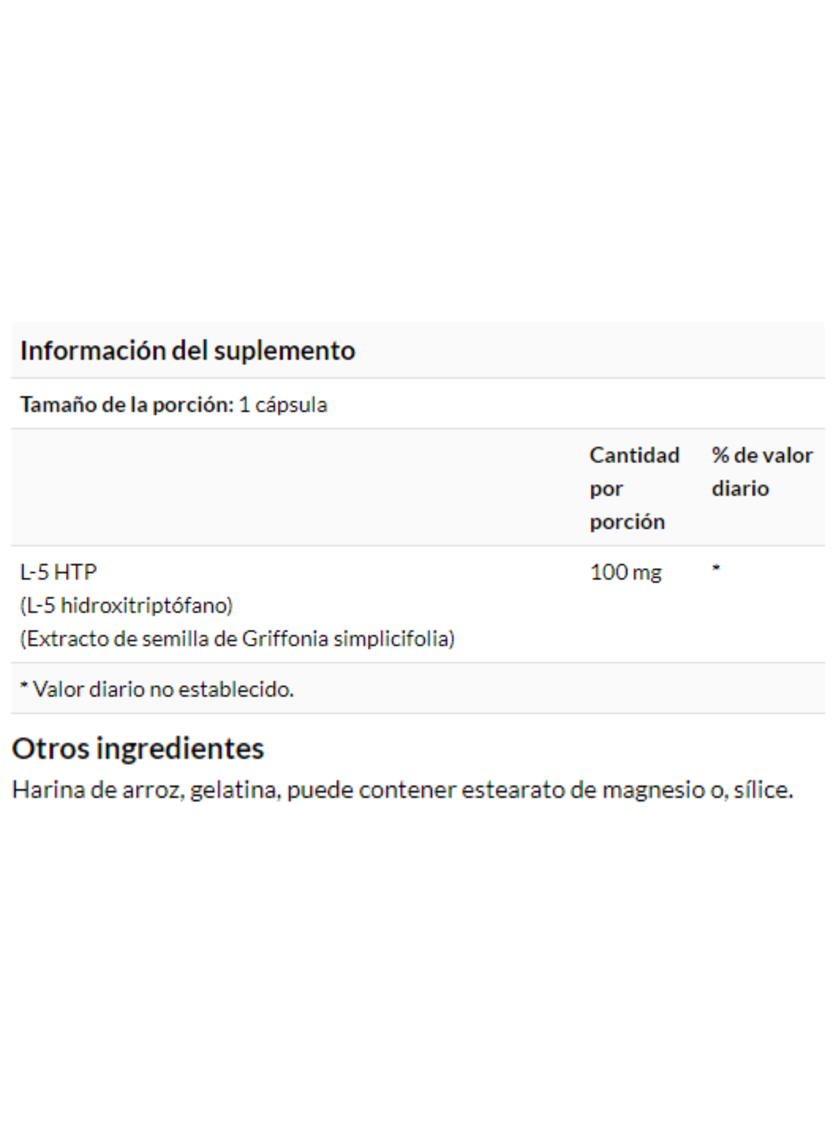Click the 'Información del suplemento' heading
Image resolution: width=833 pixels, height=1126 pixels.
click(x=188, y=351)
